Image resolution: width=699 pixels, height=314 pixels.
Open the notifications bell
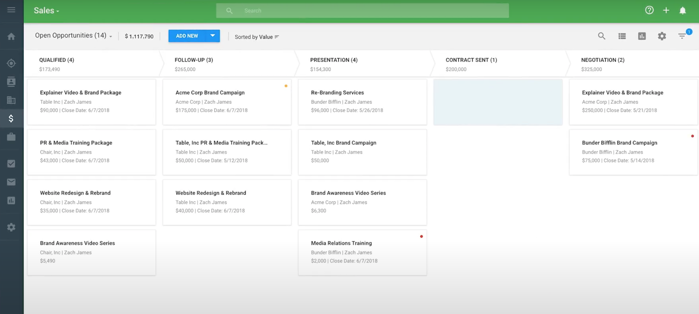point(683,10)
